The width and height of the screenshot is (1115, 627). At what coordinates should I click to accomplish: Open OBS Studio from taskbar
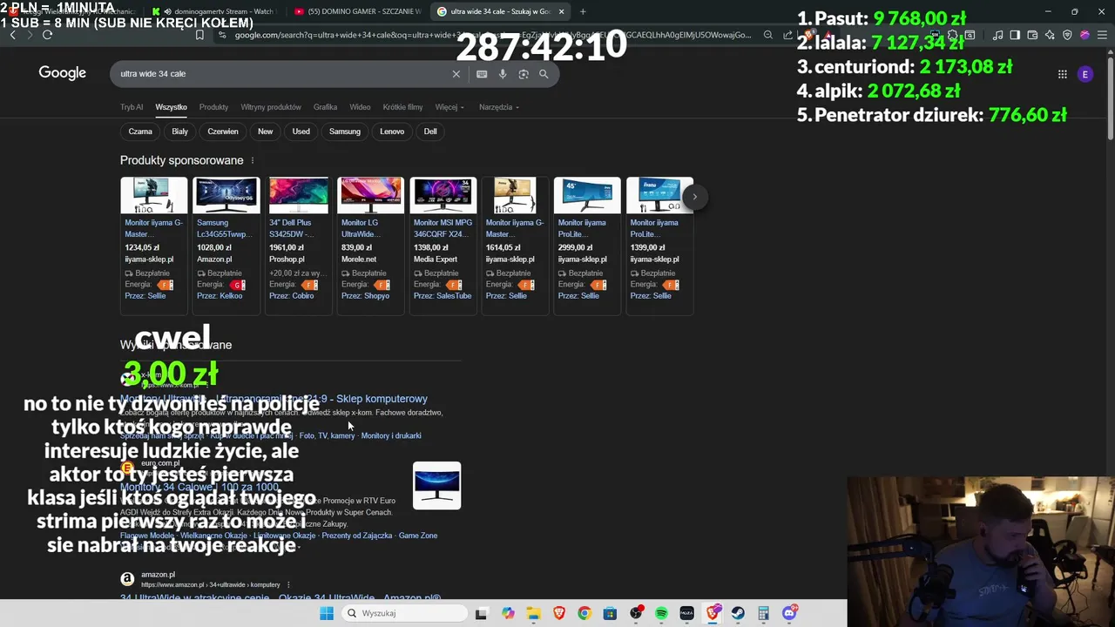(x=636, y=613)
